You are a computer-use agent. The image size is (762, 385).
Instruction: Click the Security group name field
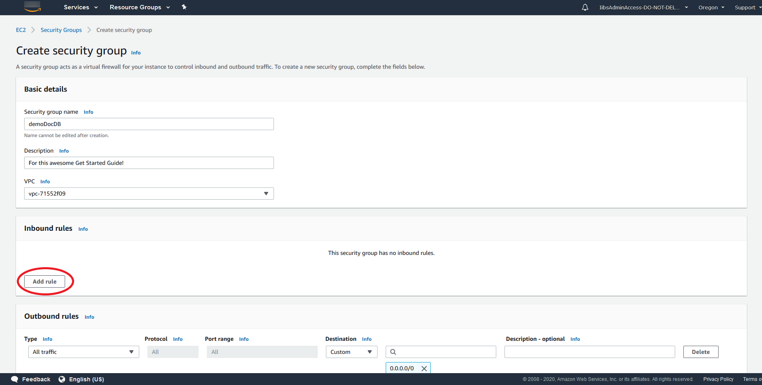coord(149,124)
